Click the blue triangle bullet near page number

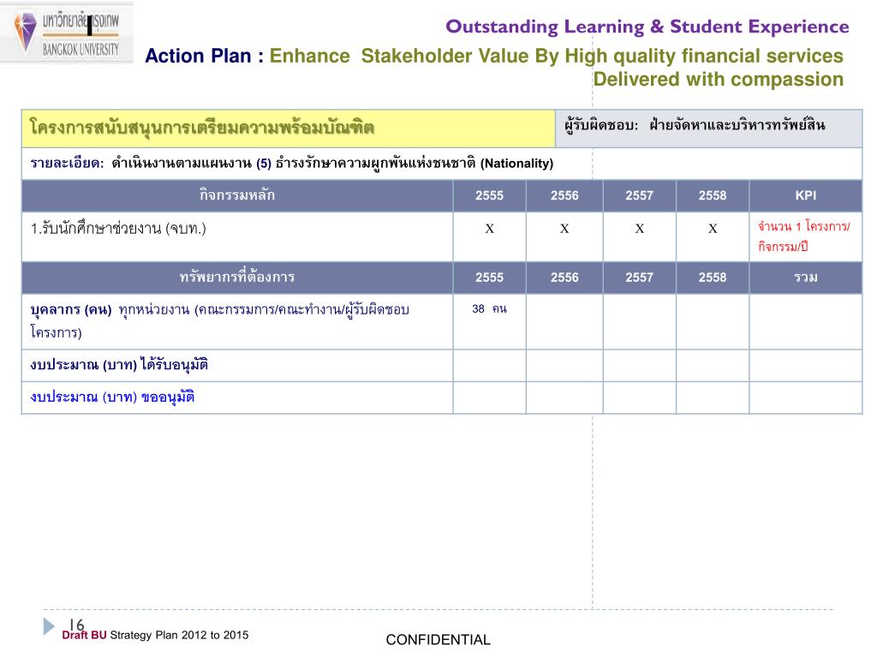[x=49, y=626]
